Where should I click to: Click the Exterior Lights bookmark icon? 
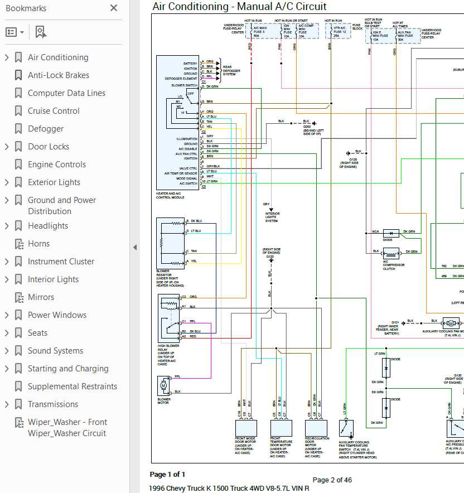[x=18, y=182]
